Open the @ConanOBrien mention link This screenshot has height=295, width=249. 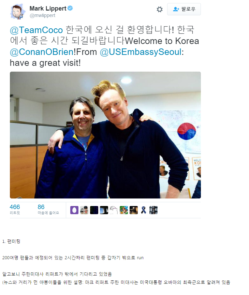(x=42, y=52)
